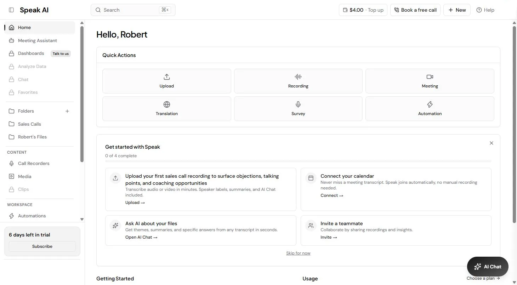
Task: Click the Survey microphone icon
Action: (x=298, y=104)
